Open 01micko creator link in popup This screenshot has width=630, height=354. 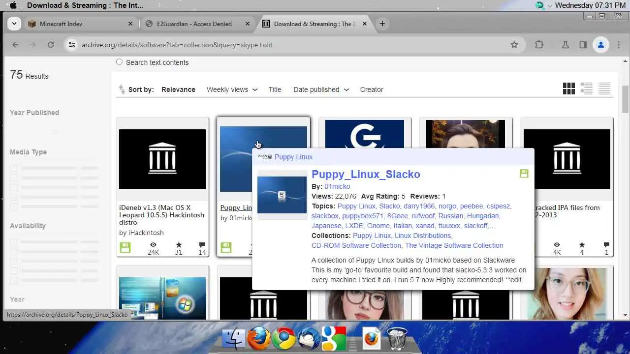coord(337,186)
